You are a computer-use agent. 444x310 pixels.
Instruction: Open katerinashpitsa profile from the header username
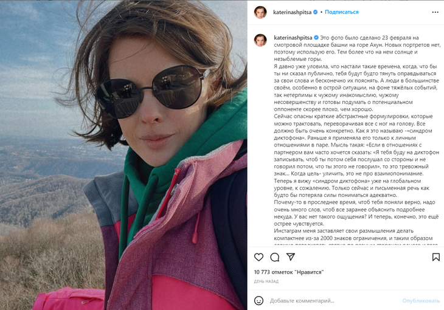292,12
